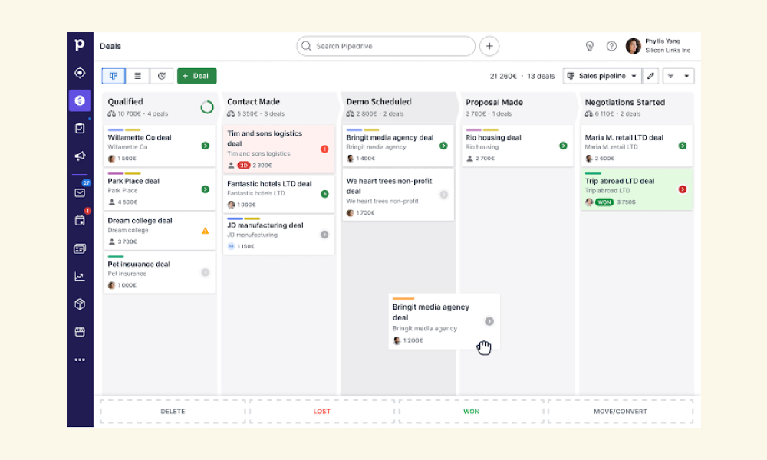This screenshot has height=460, width=767.
Task: Open the help question mark icon
Action: pos(611,46)
